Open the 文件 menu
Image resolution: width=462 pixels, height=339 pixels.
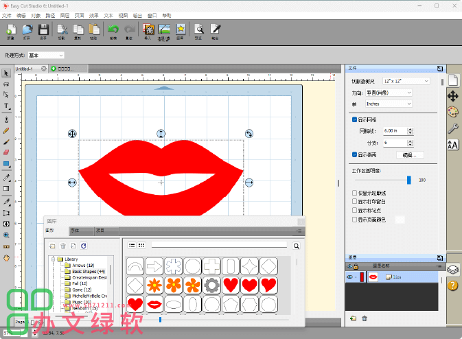7,16
